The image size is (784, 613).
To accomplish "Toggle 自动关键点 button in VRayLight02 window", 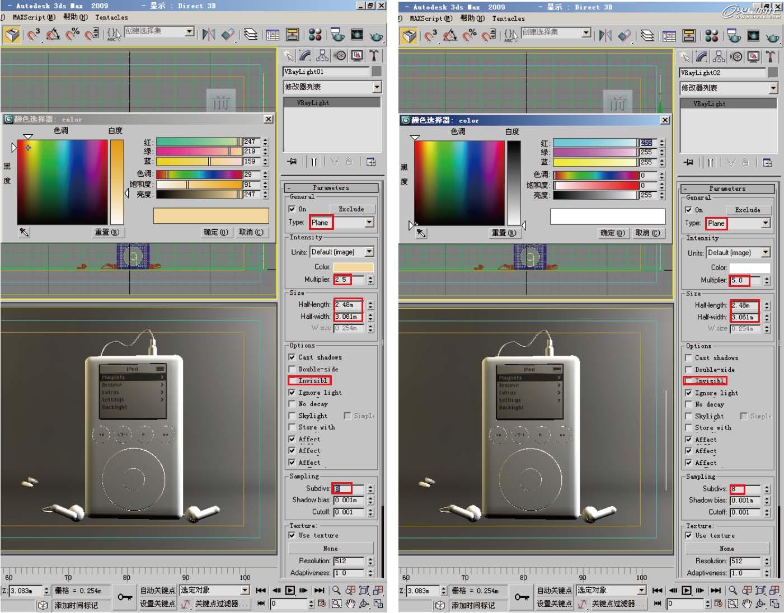I will point(554,591).
